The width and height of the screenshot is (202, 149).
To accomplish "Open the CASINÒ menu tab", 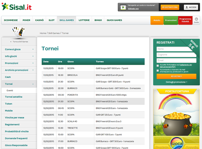I will [x=39, y=20].
